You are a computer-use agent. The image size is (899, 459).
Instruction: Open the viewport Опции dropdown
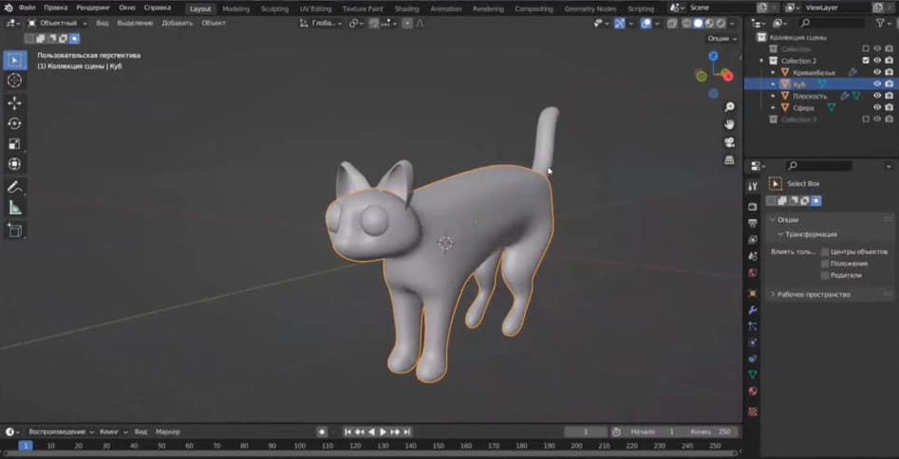point(721,38)
